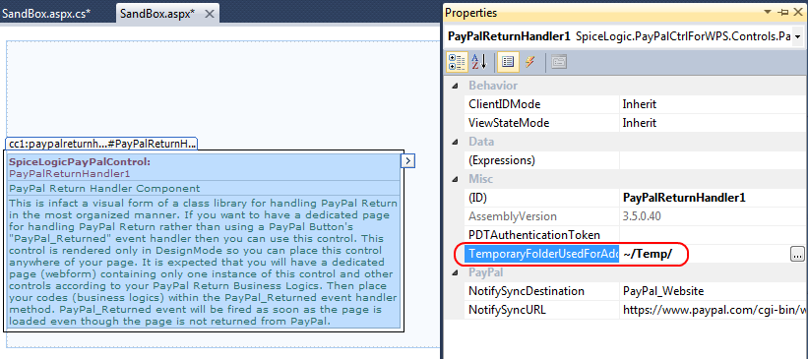Viewport: 808px width, 359px height.
Task: Open the Properties window position dropdown arrow
Action: [768, 13]
